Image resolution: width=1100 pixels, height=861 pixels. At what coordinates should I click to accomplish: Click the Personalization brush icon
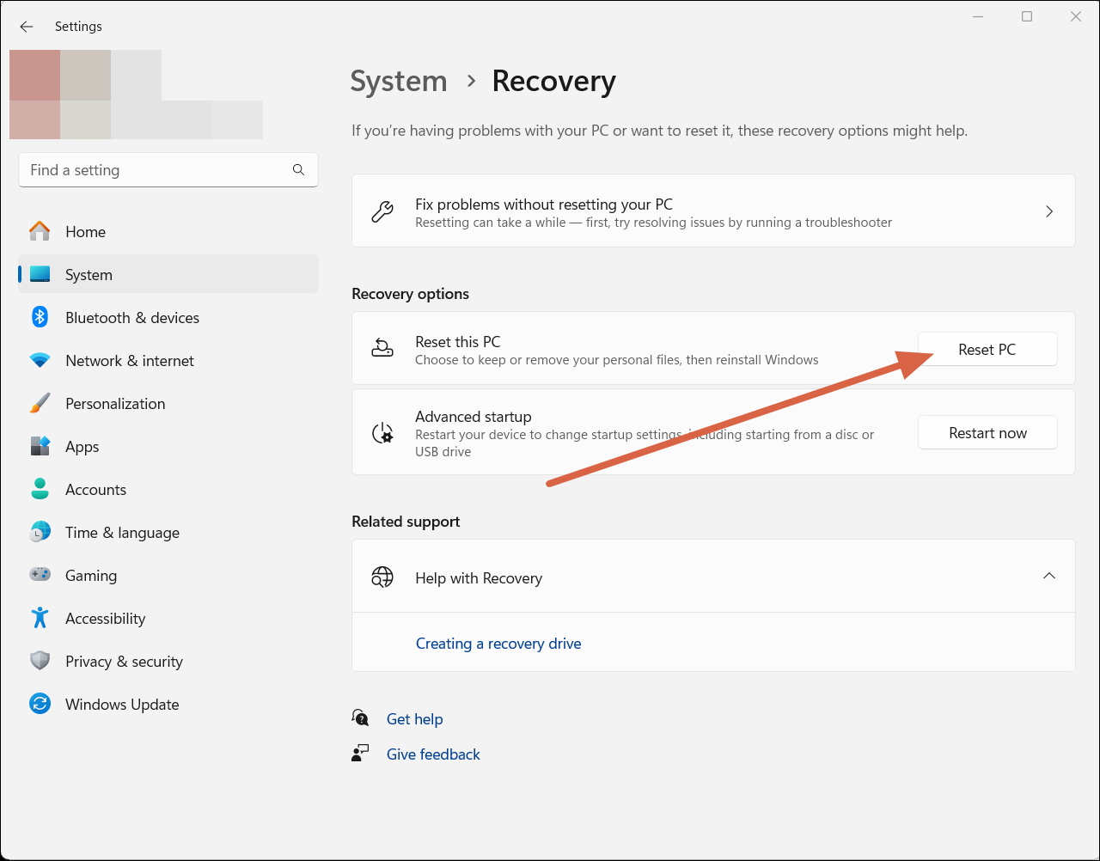coord(40,403)
